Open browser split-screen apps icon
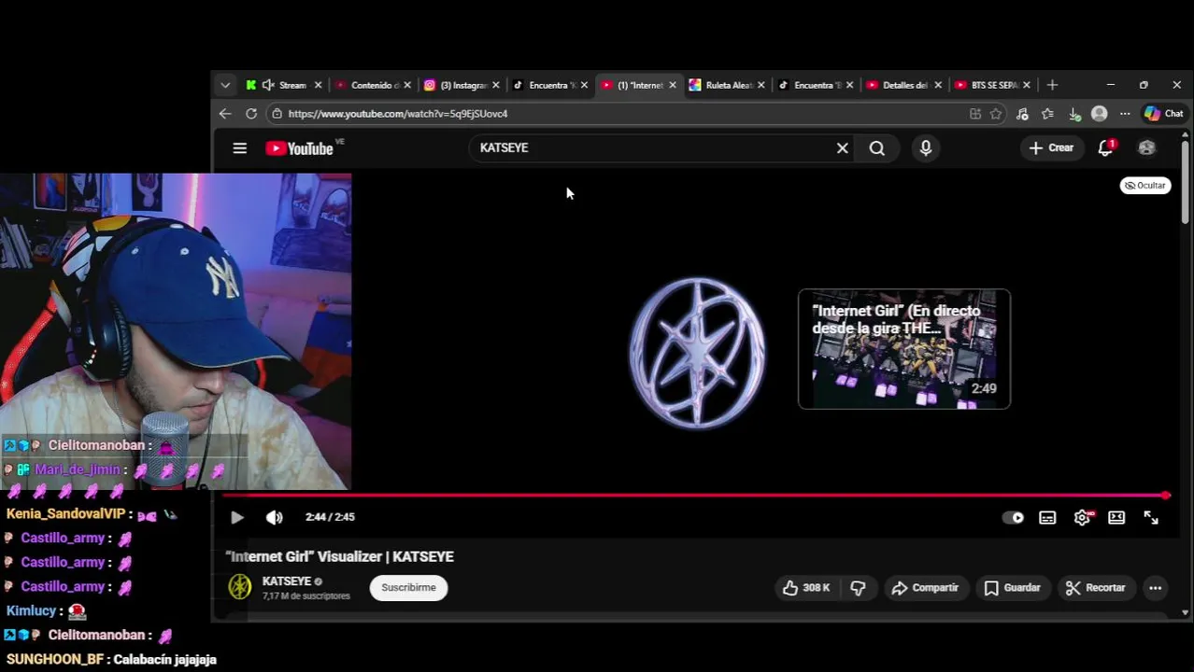1194x672 pixels. pos(974,113)
